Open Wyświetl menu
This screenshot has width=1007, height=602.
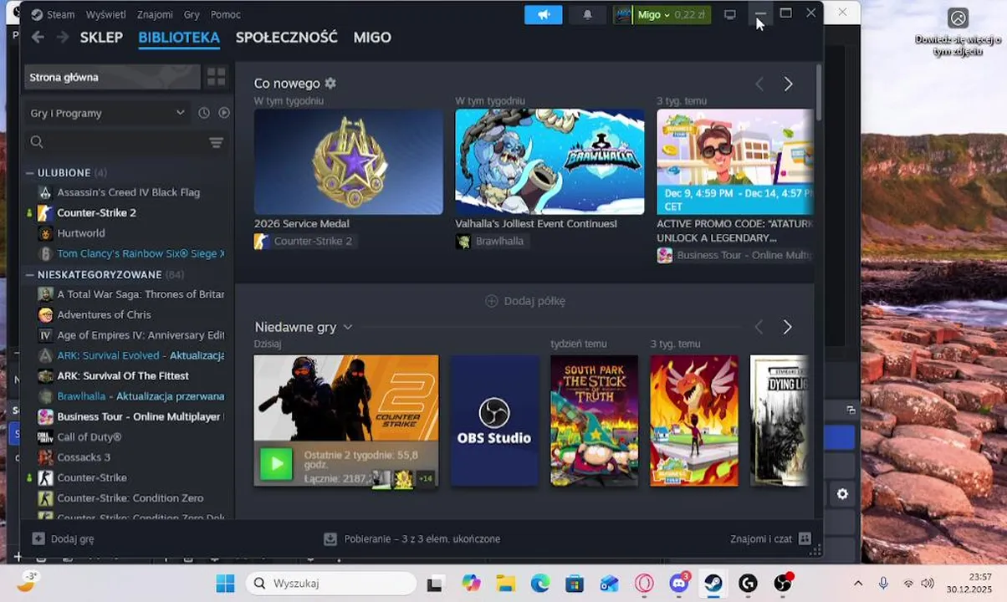[x=105, y=14]
